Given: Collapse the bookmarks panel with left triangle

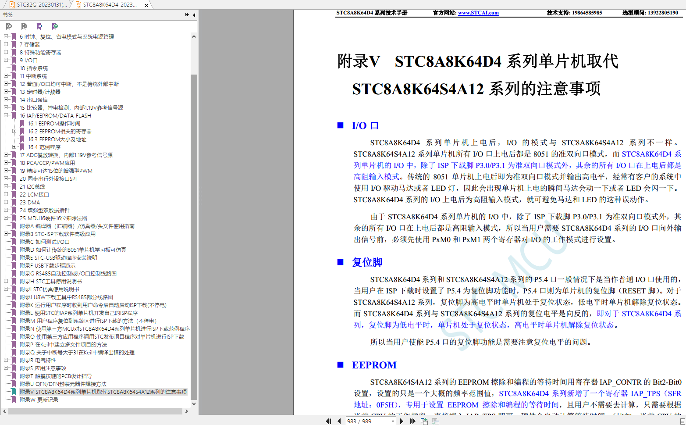Looking at the screenshot, I should tap(194, 15).
